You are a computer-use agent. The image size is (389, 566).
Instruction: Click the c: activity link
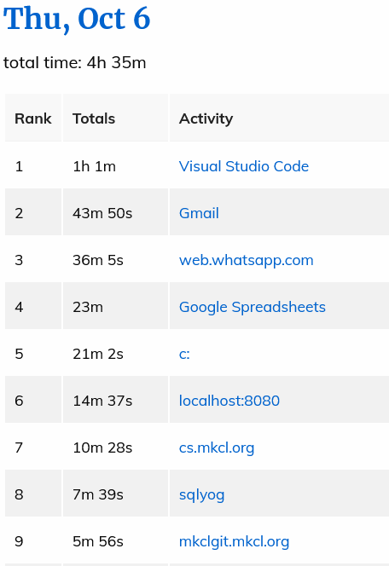(184, 354)
